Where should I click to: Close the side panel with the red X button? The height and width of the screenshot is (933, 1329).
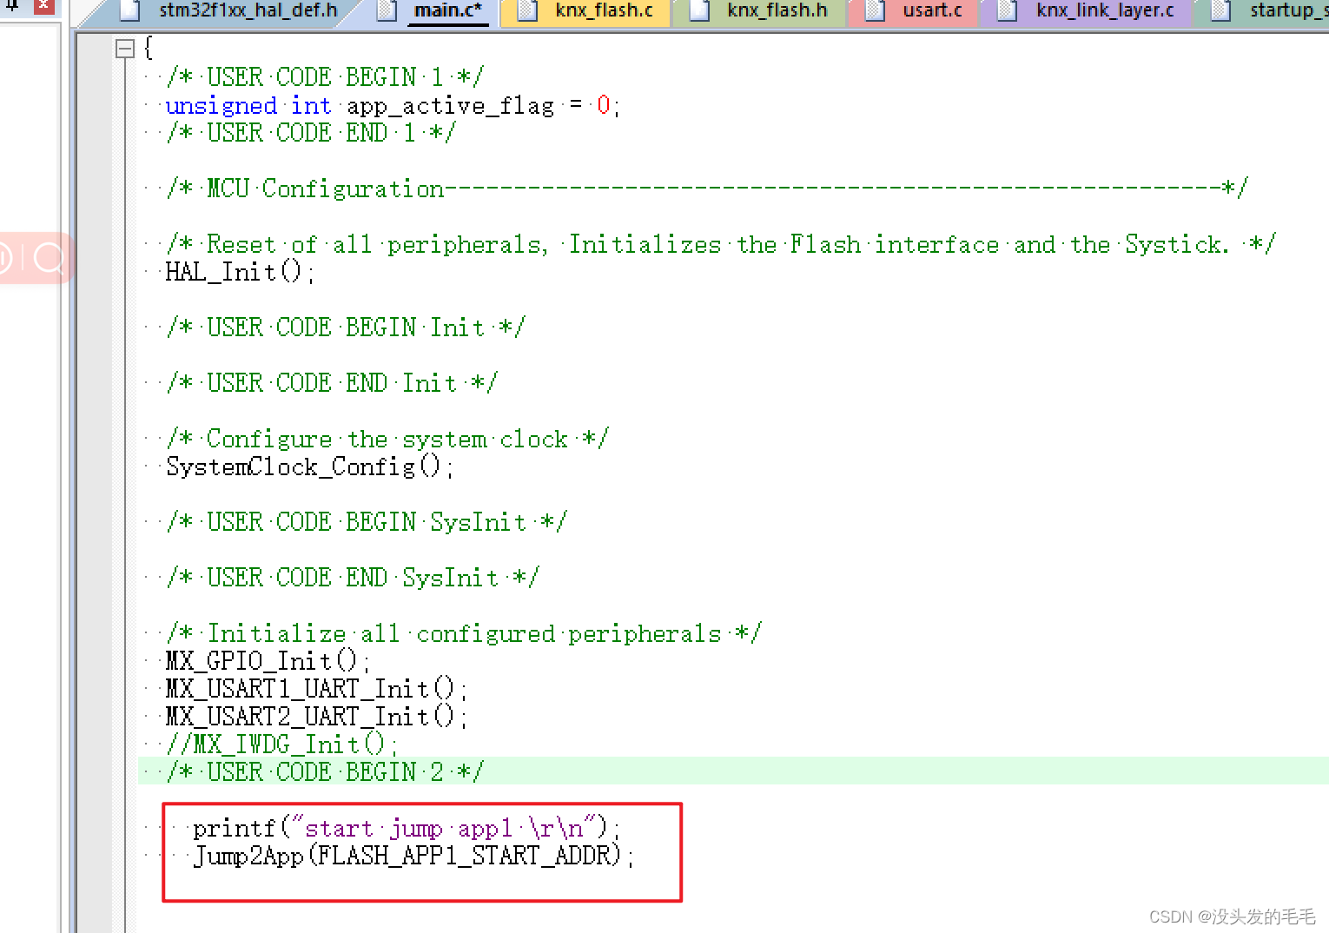pos(43,7)
